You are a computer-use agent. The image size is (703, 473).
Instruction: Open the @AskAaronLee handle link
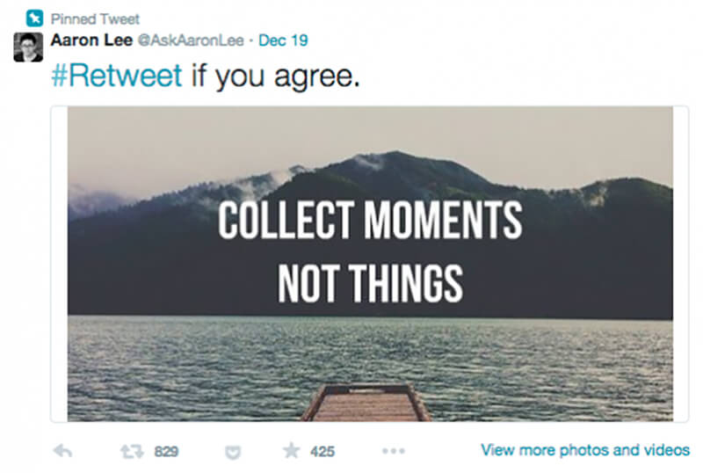pos(191,40)
